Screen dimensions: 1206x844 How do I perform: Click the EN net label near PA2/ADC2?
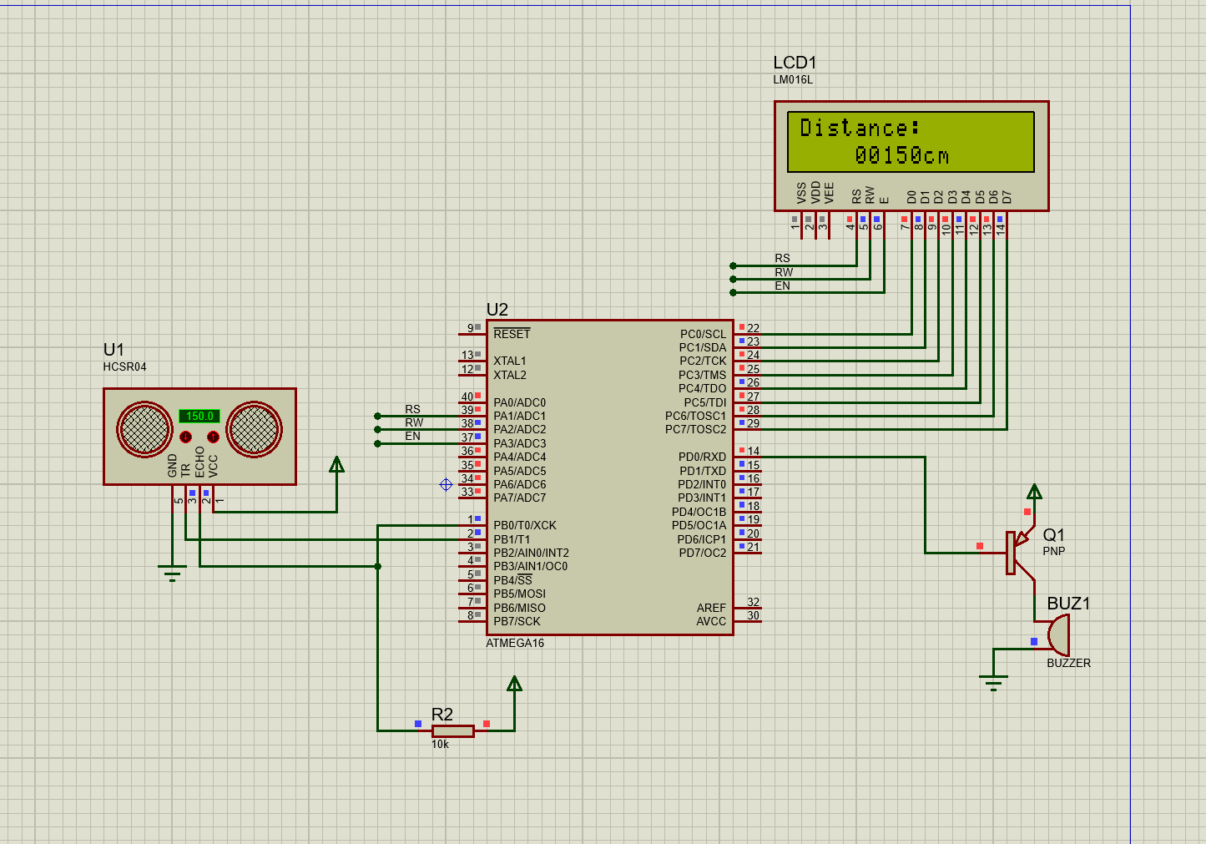pos(413,437)
